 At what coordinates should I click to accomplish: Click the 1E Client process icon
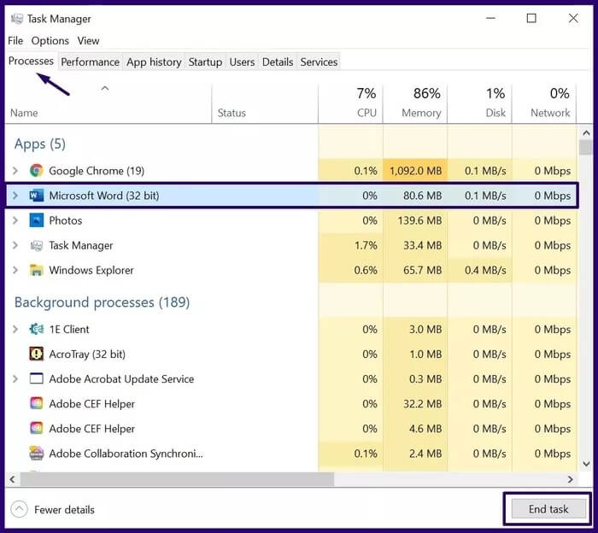coord(36,329)
